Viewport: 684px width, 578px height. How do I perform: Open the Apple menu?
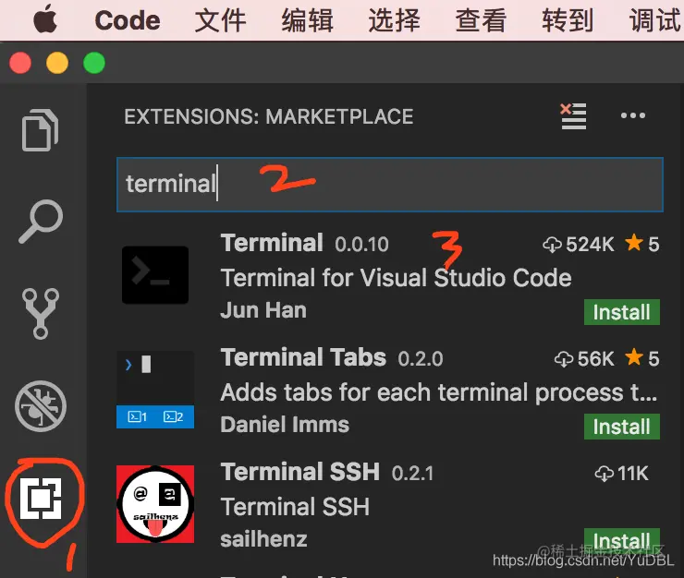pyautogui.click(x=45, y=19)
